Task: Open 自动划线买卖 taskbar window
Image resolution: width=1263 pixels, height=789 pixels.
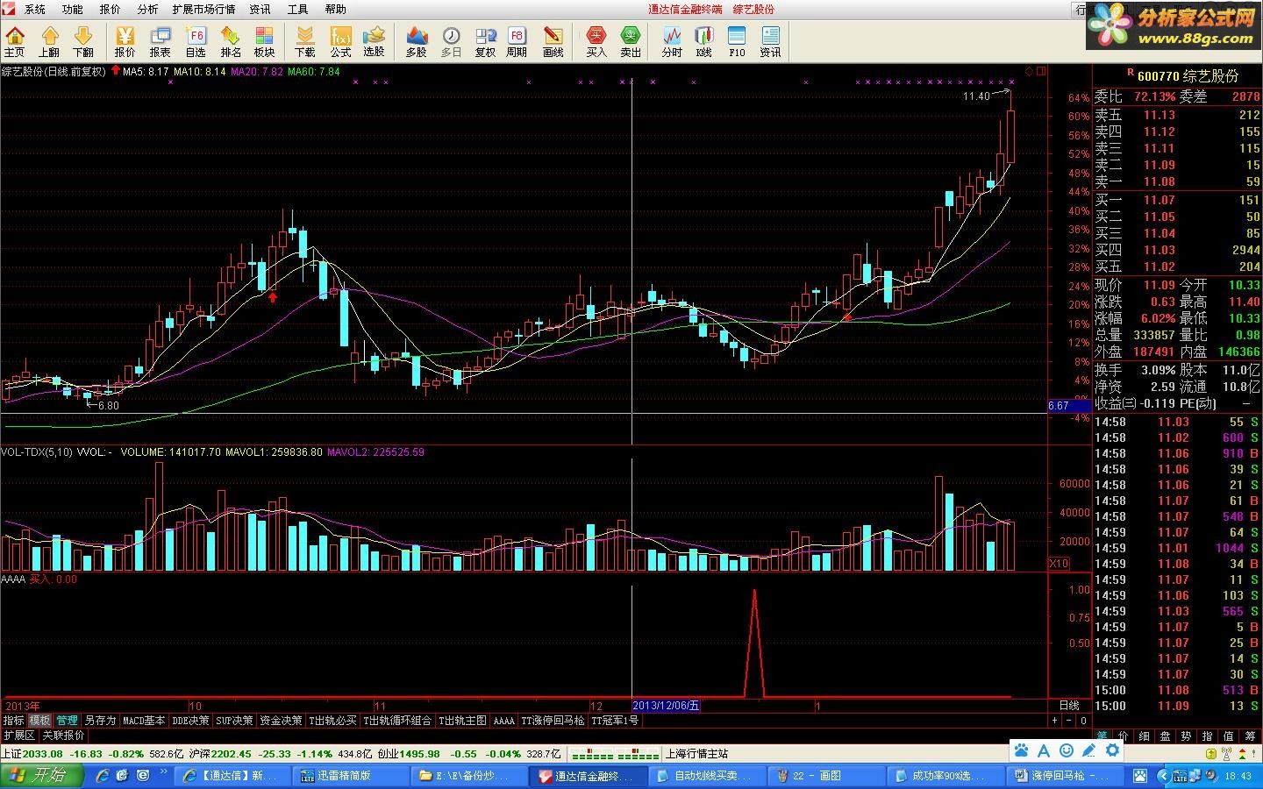Action: [x=709, y=775]
